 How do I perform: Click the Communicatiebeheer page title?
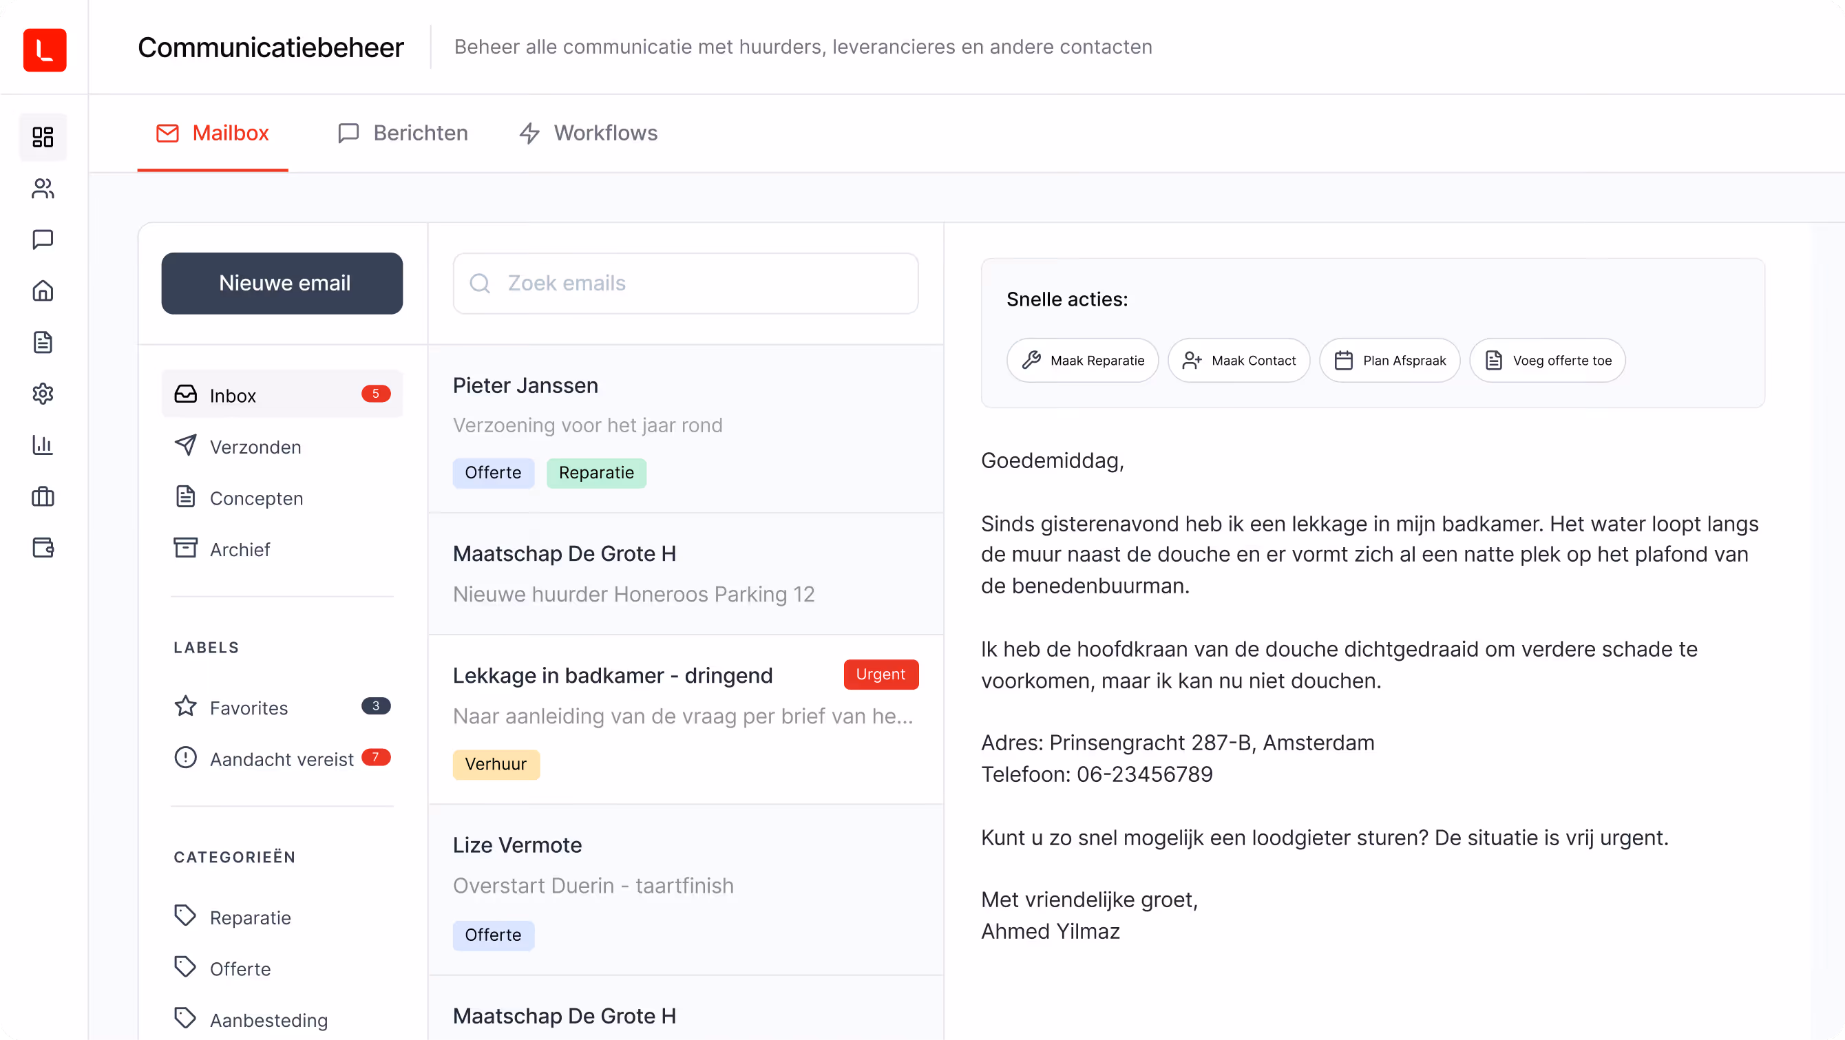click(x=271, y=47)
